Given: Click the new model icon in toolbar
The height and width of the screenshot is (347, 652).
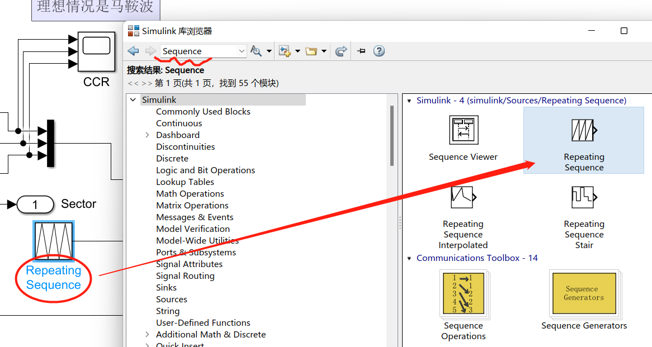Looking at the screenshot, I should point(285,51).
